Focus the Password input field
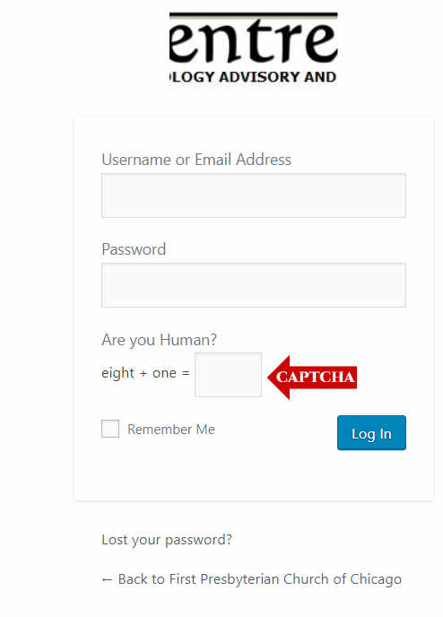This screenshot has width=443, height=617. click(254, 285)
